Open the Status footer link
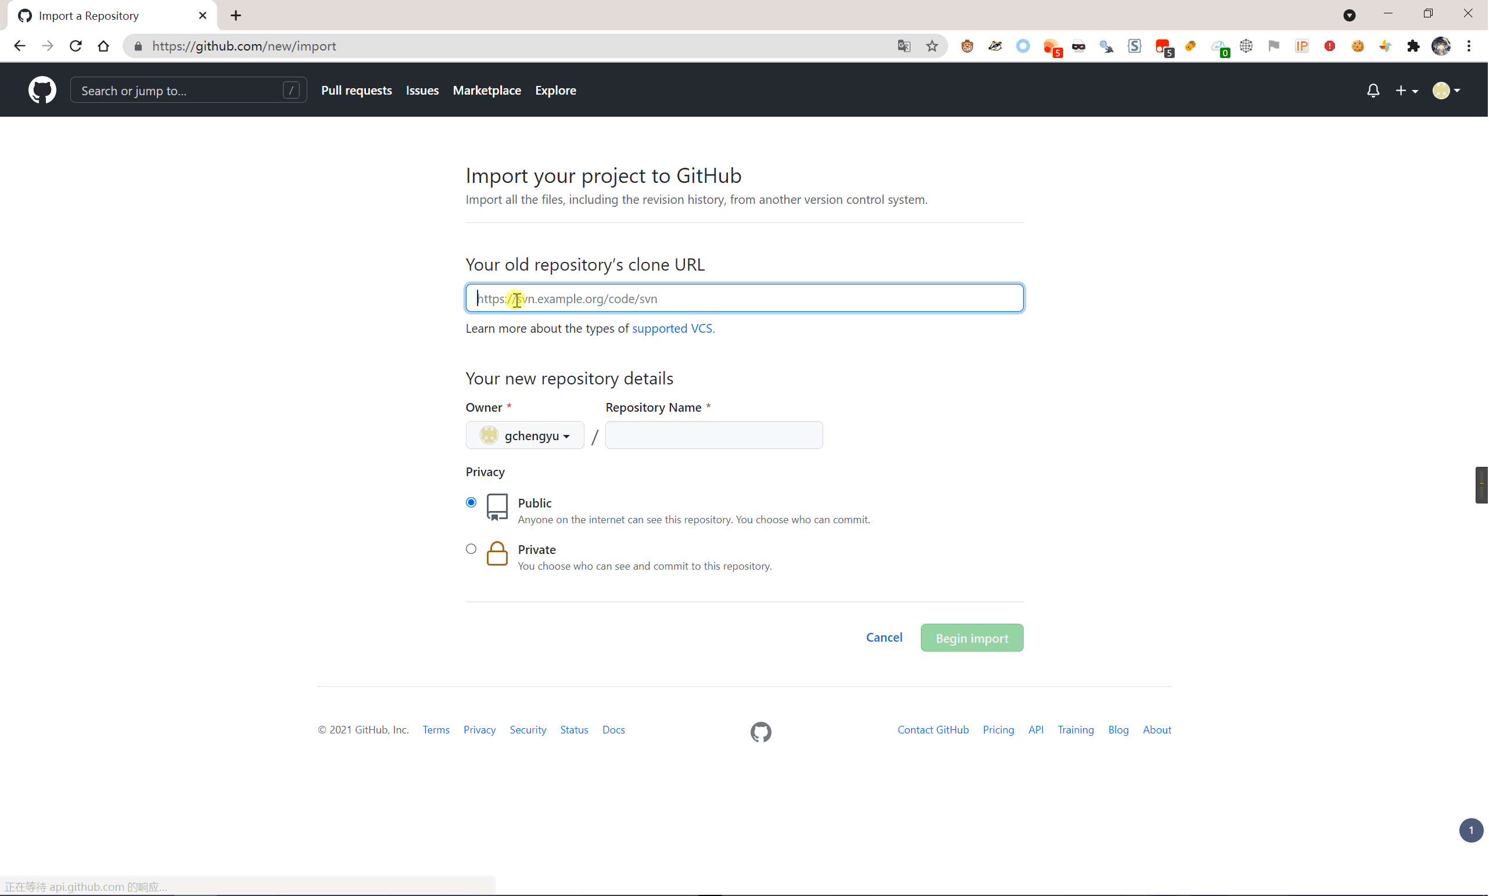Screen dimensions: 1489x896 [x=574, y=729]
